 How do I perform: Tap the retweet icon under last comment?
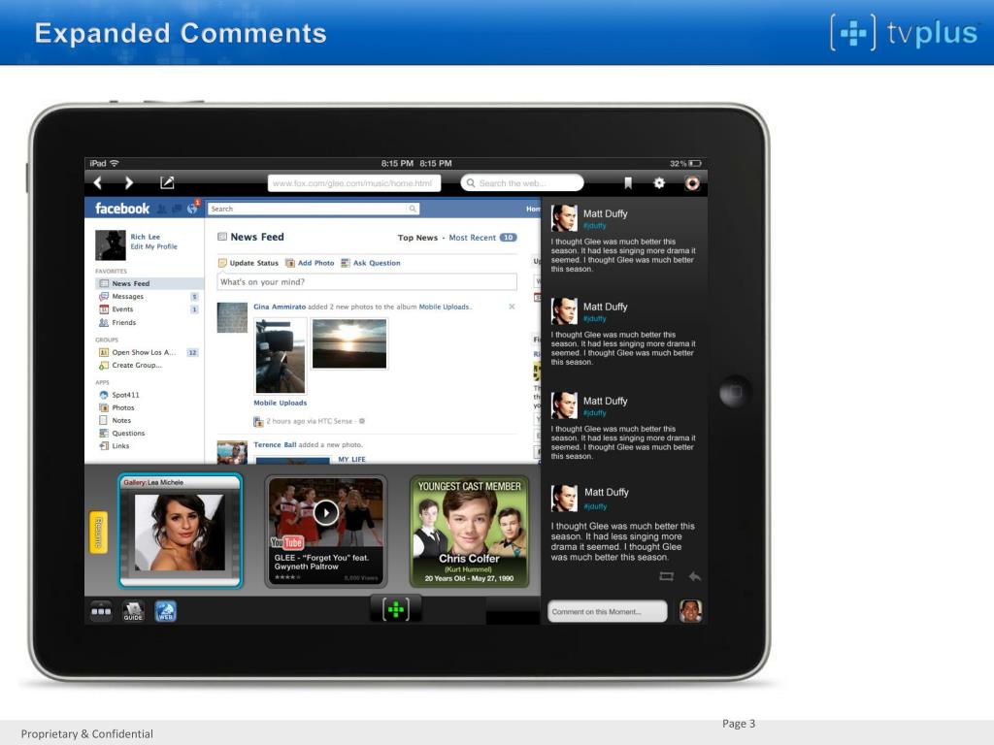666,576
